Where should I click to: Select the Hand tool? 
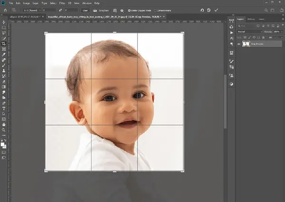tap(4, 125)
